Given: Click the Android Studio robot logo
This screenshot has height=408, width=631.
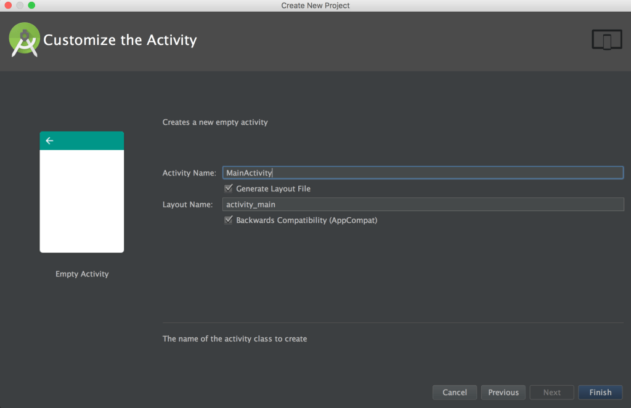Looking at the screenshot, I should pos(24,39).
